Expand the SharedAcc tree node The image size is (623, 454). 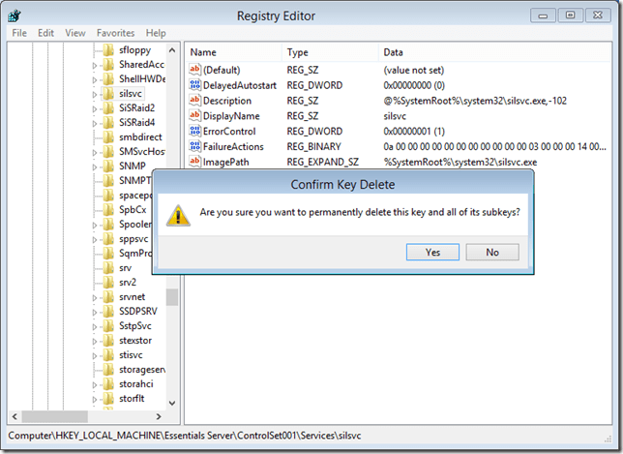(95, 66)
